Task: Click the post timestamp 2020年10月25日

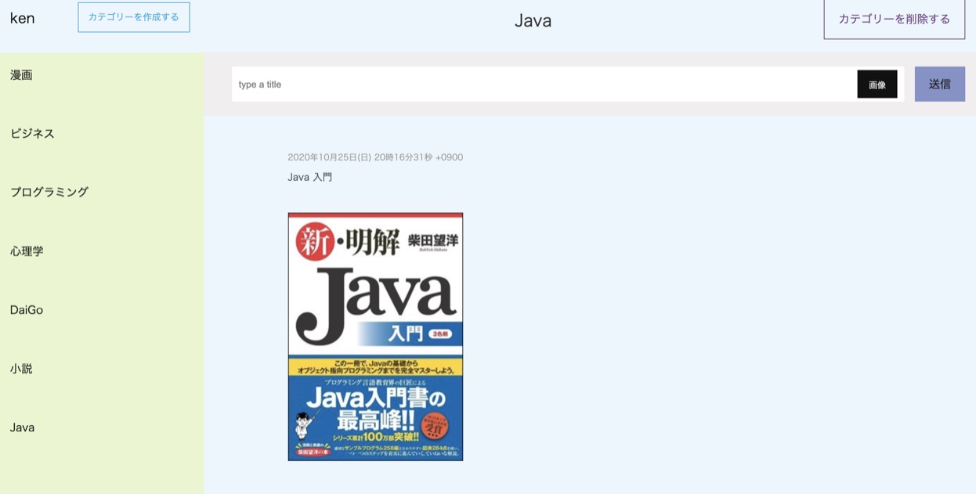Action: (375, 157)
